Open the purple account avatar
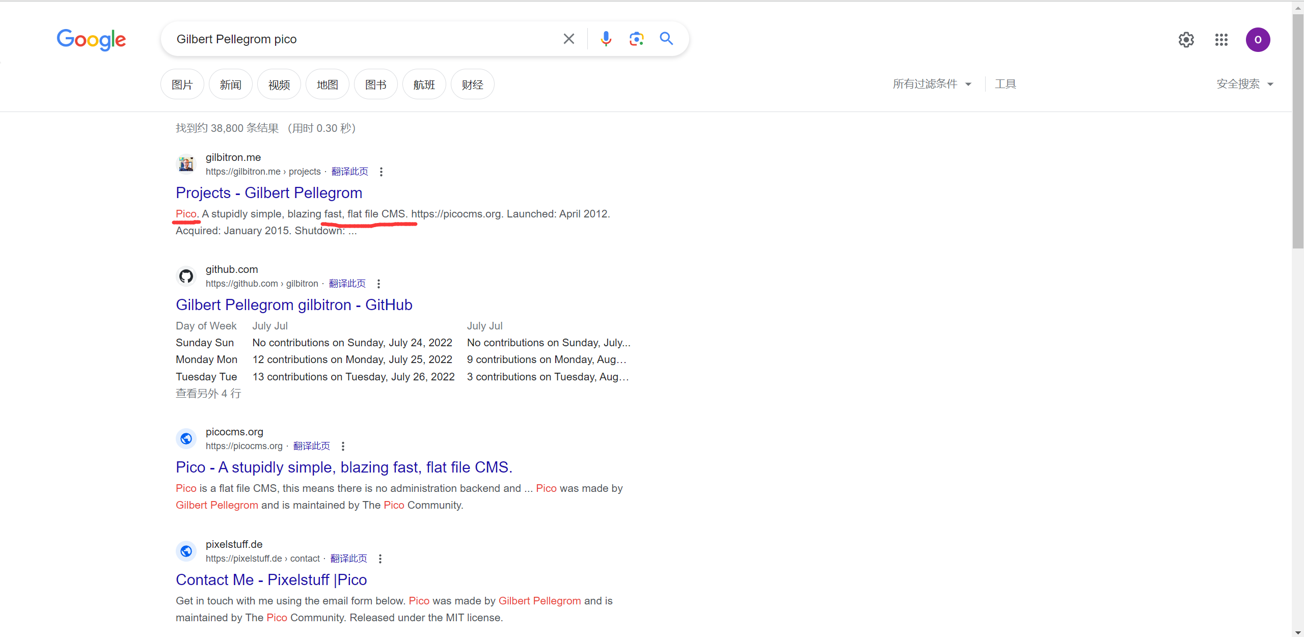The height and width of the screenshot is (637, 1304). 1258,40
